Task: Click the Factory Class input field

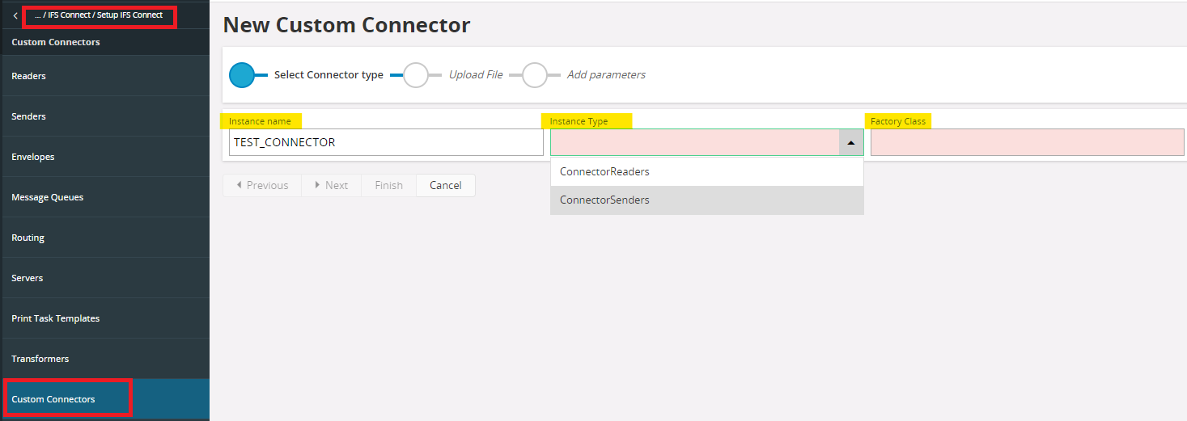Action: tap(1027, 142)
